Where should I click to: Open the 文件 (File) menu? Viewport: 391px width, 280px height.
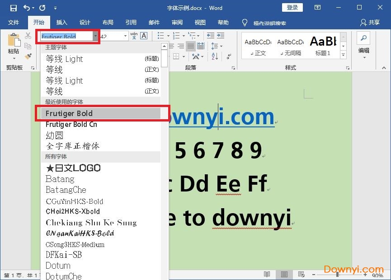pos(14,23)
